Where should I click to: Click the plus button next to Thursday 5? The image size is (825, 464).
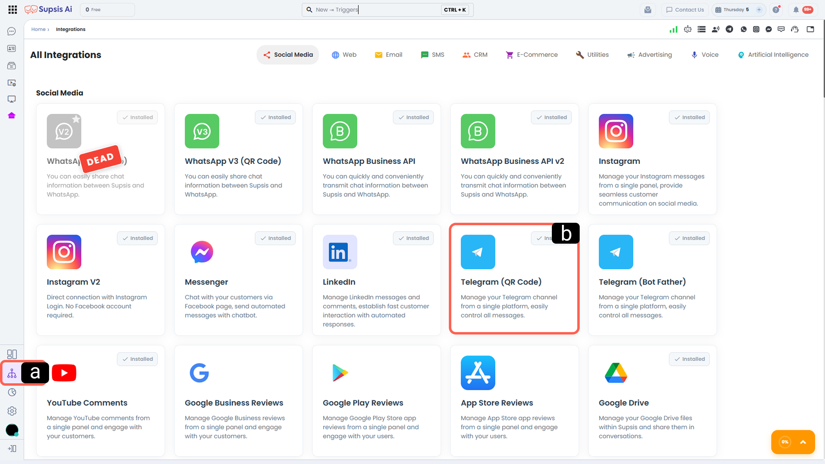759,10
